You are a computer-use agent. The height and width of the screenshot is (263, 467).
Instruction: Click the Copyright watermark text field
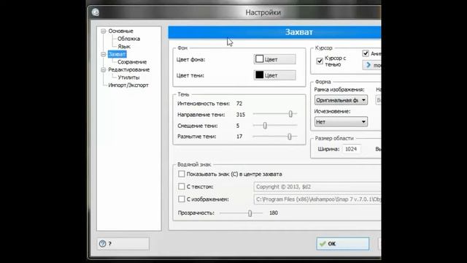tap(317, 187)
